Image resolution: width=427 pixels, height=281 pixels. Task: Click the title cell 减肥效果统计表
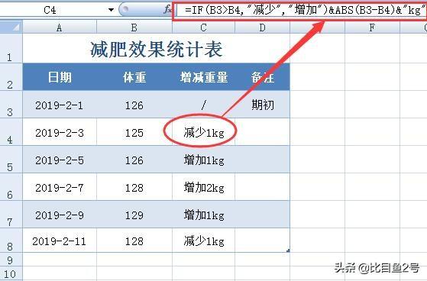click(156, 49)
